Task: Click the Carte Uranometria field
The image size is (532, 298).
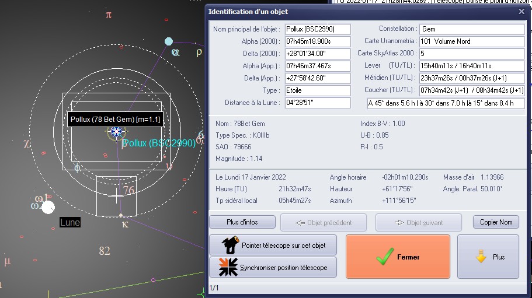Action: 472,41
